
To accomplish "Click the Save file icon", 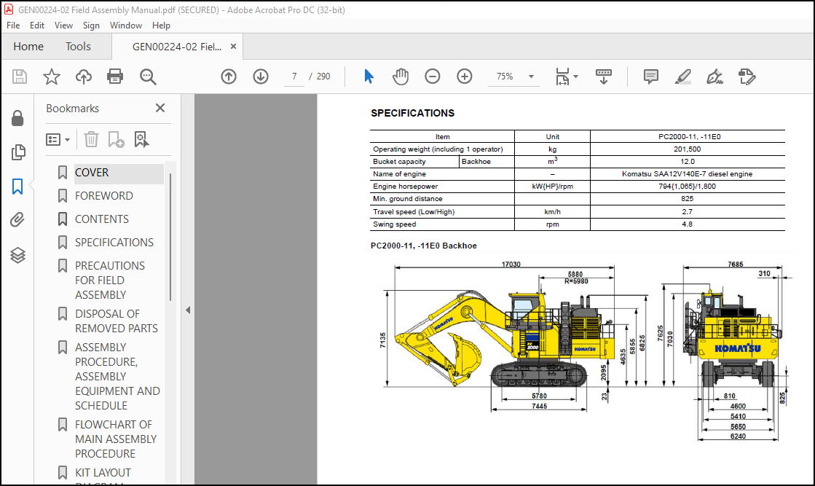I will coord(20,77).
